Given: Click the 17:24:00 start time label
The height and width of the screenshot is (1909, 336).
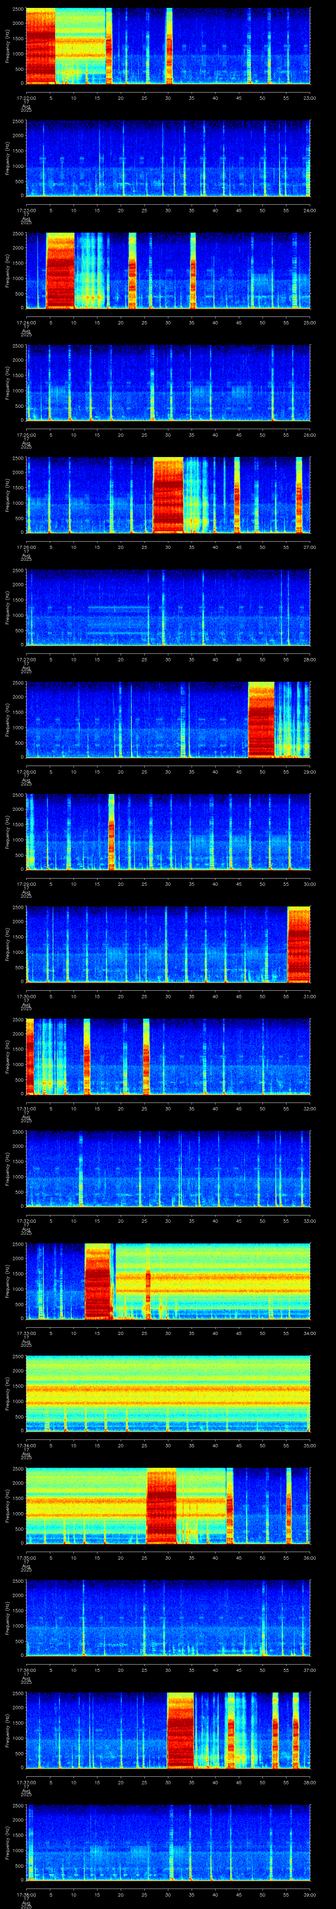Looking at the screenshot, I should point(26,322).
